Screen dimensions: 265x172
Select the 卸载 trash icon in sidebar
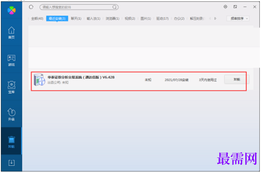(11, 142)
